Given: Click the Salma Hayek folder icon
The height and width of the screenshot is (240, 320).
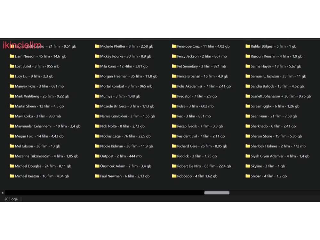Looking at the screenshot, I should click(x=248, y=66).
